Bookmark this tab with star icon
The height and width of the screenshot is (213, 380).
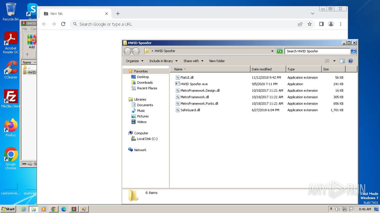310,24
